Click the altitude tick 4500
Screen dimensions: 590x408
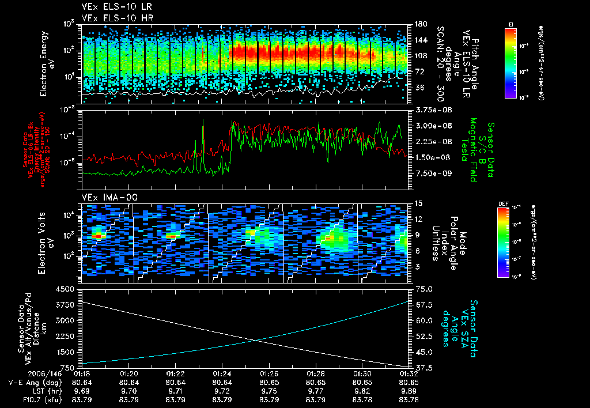click(x=65, y=289)
